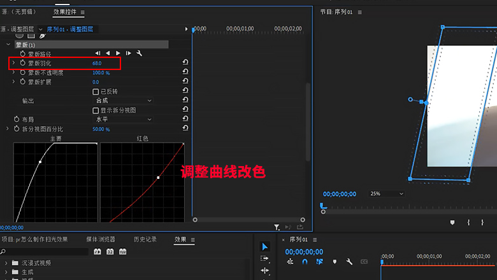The width and height of the screenshot is (497, 280).
Task: Select the Track Select Forward tool
Action: (264, 258)
